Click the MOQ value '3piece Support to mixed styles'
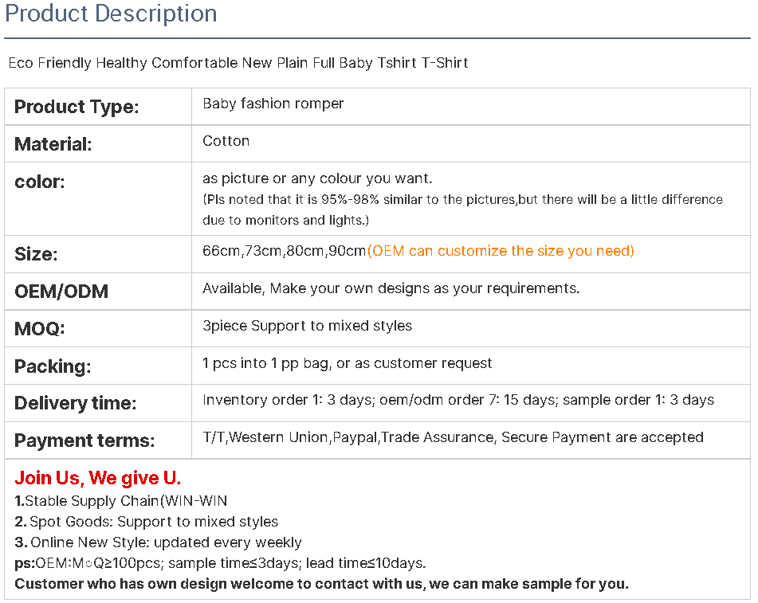758x603 pixels. 308,326
